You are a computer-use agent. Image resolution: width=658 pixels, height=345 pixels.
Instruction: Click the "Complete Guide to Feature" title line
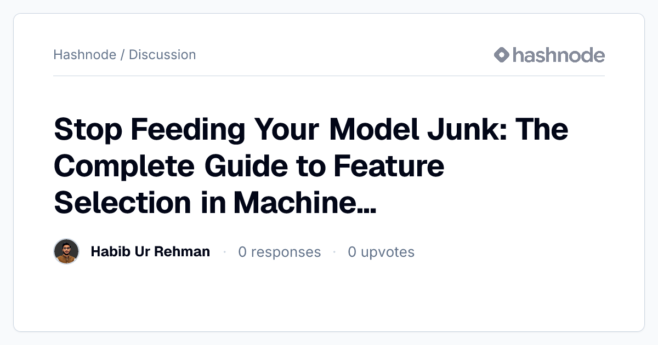point(249,167)
